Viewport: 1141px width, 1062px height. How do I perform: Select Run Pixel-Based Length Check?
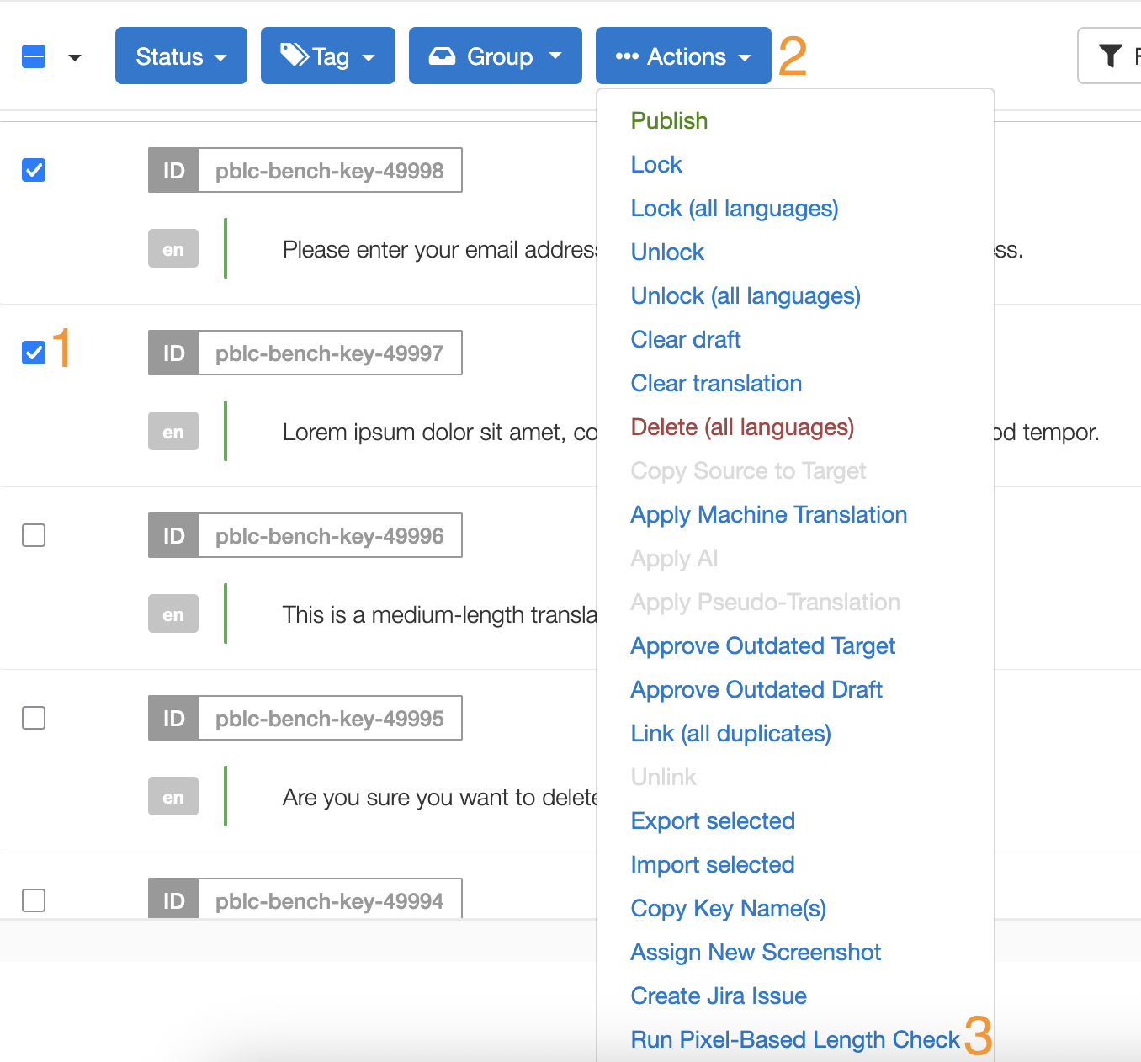click(795, 1039)
